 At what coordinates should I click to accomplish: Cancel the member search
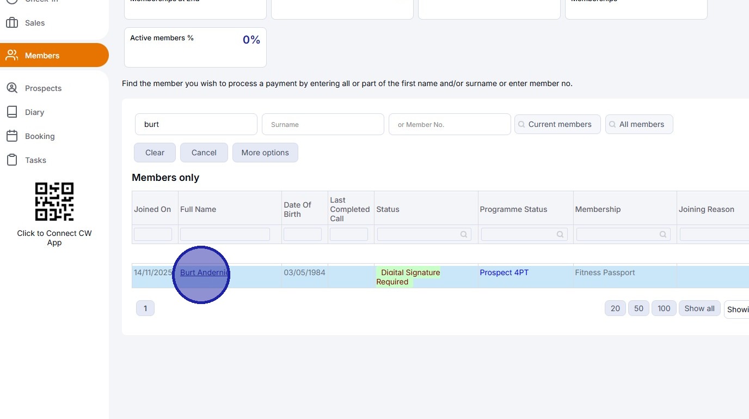(204, 153)
